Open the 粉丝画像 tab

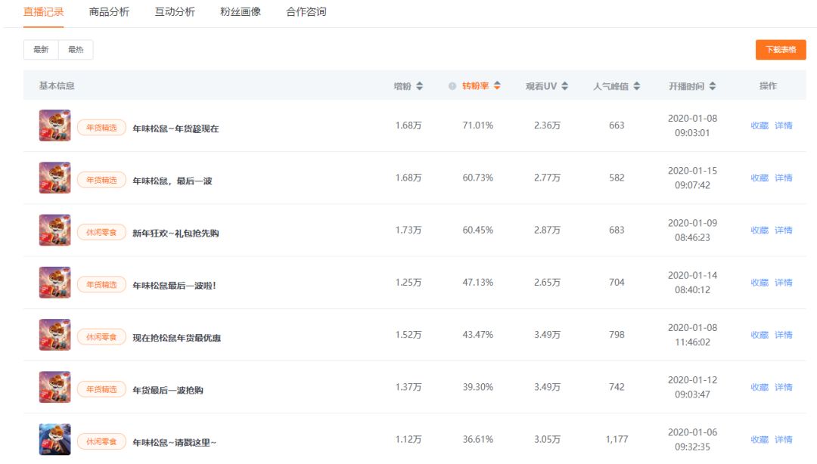point(241,12)
